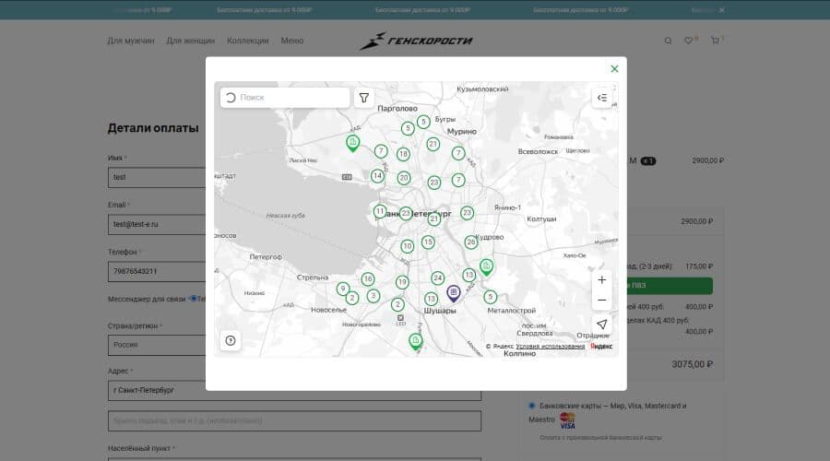
Task: Expand the cluster of 14 pickup points
Action: pos(377,176)
